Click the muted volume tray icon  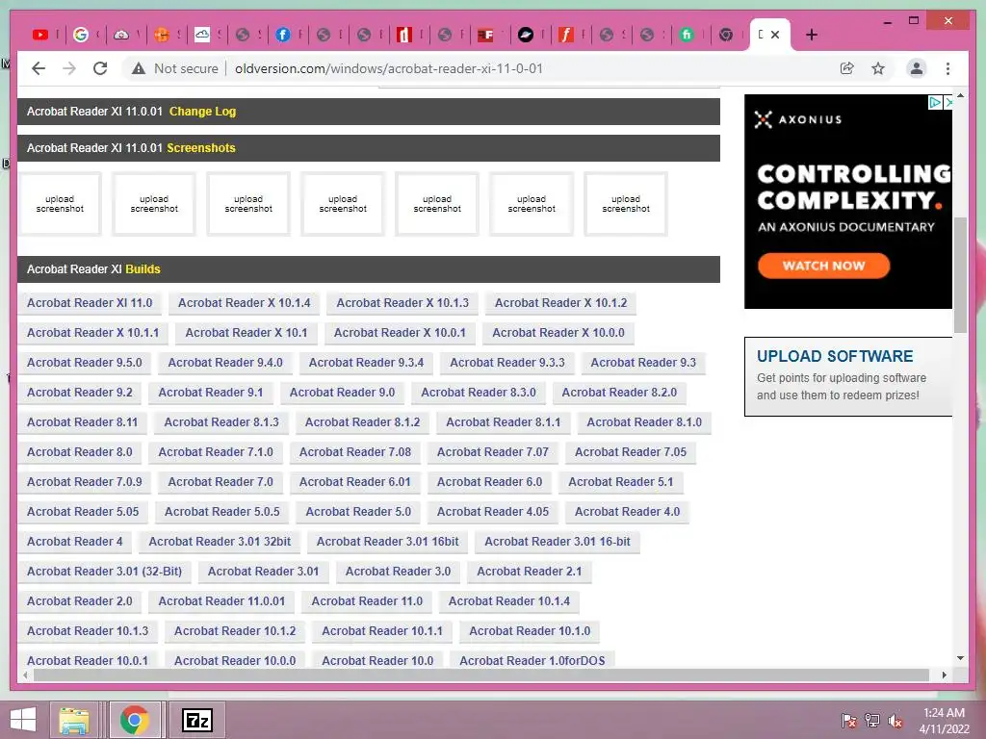click(895, 721)
